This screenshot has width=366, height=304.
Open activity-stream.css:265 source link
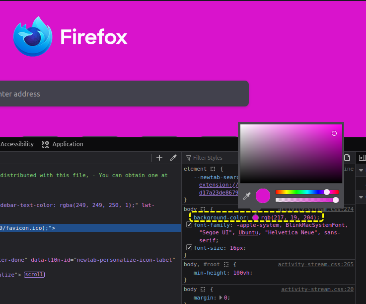click(x=315, y=265)
